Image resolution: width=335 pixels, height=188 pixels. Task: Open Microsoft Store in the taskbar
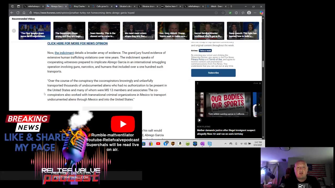(x=151, y=144)
